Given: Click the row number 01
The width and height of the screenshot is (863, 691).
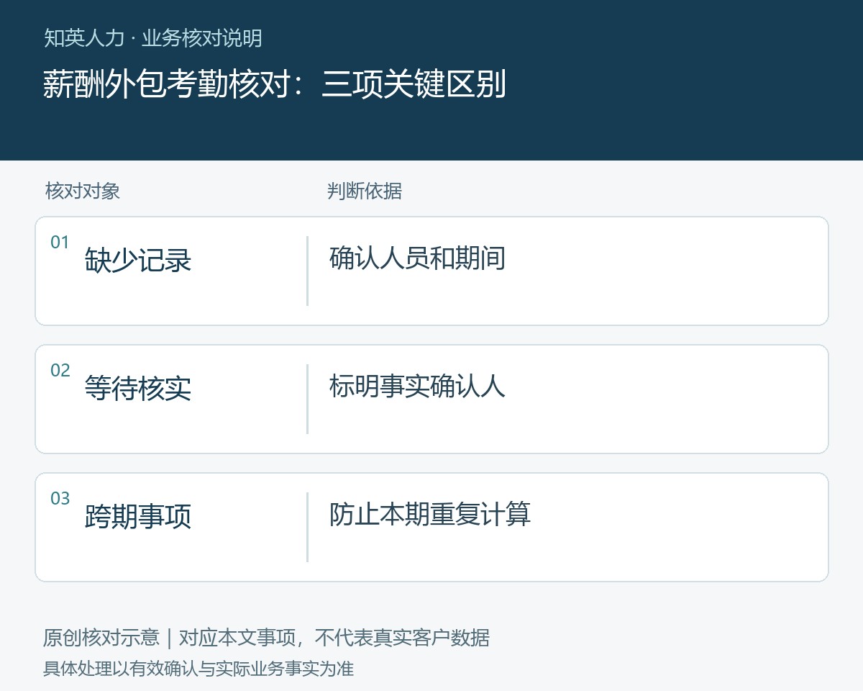Looking at the screenshot, I should point(60,243).
